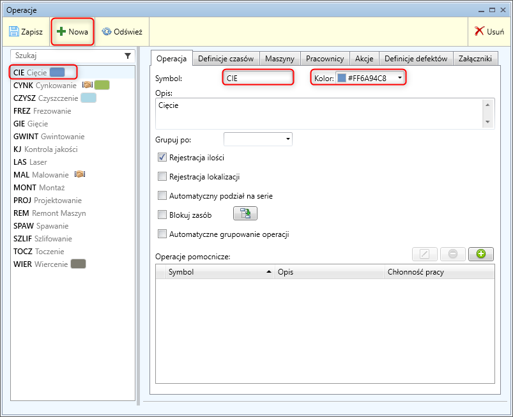Click the red X Usuń delete icon
This screenshot has width=513, height=417.
[x=479, y=31]
